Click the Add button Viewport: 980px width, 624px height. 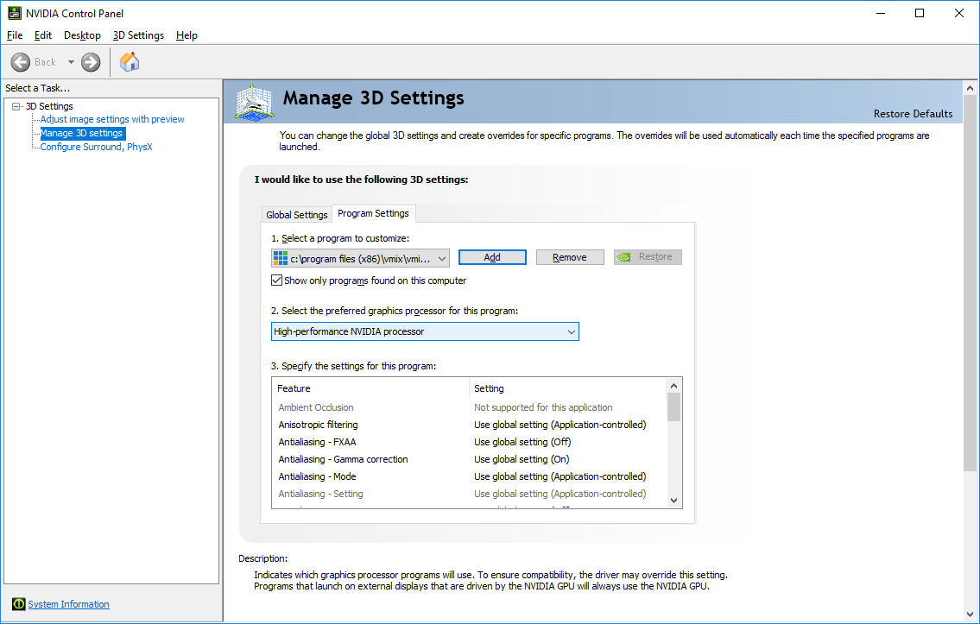[492, 257]
